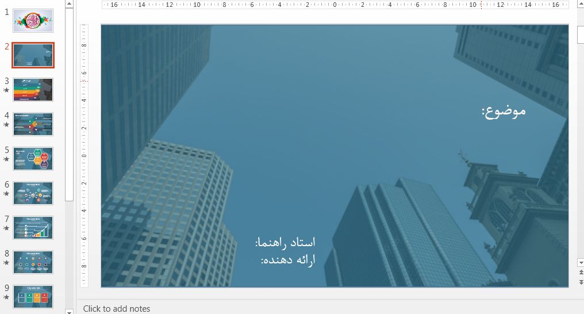Click the horizontal ruler above the slide
The height and width of the screenshot is (314, 584).
coord(335,5)
